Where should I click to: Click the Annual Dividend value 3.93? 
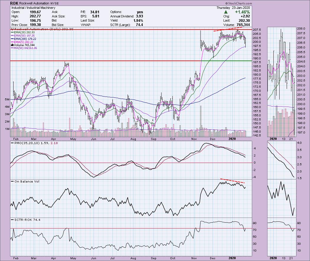[140, 16]
